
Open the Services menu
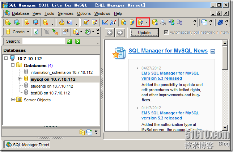click(x=65, y=13)
